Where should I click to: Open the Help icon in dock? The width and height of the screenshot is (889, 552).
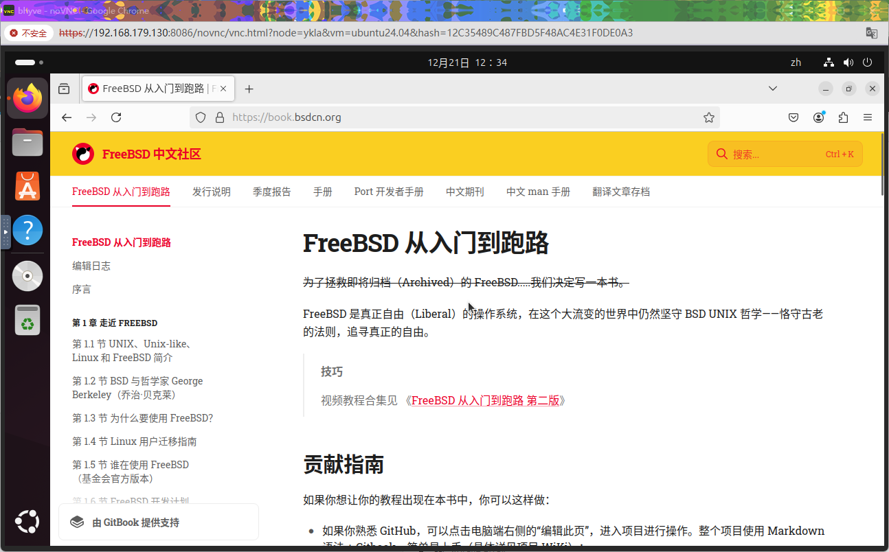click(27, 231)
